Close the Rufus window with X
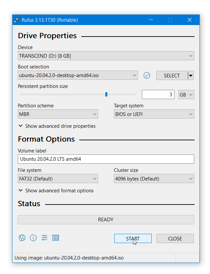Viewport: 210px width, 274px height. click(x=190, y=20)
